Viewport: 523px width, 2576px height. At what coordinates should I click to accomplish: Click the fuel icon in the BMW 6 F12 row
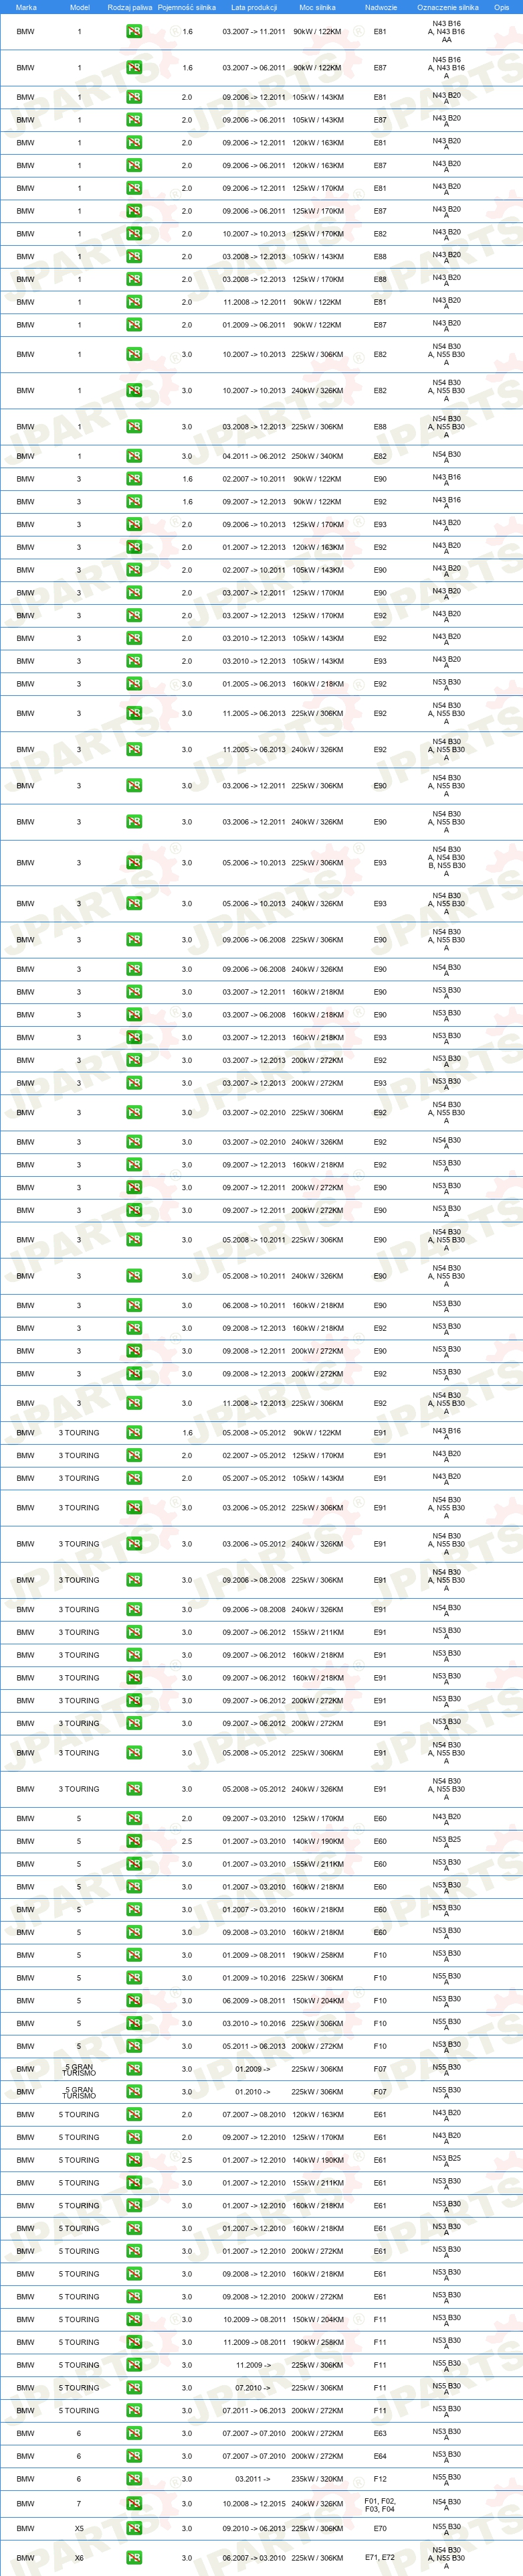134,2479
